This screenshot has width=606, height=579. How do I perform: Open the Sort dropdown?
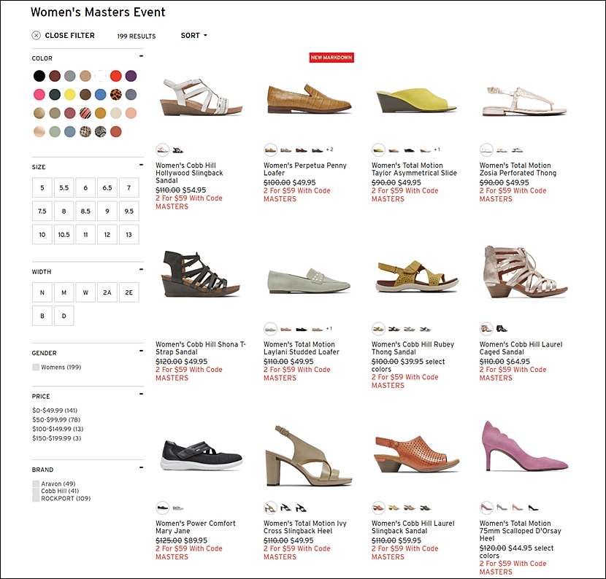[x=193, y=36]
